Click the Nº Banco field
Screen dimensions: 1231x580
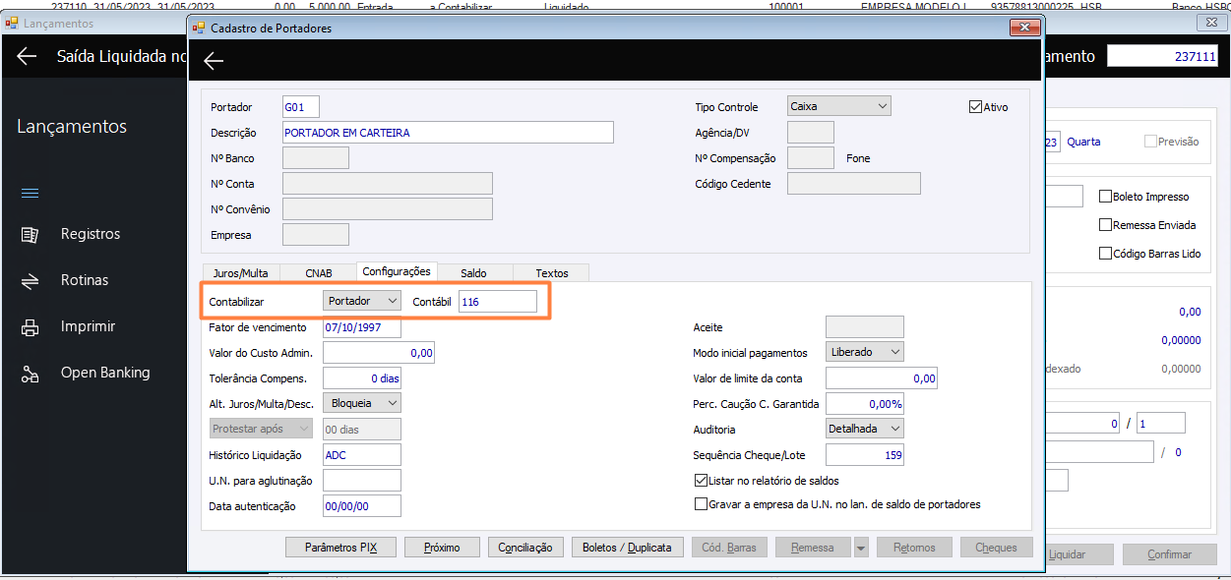click(316, 157)
